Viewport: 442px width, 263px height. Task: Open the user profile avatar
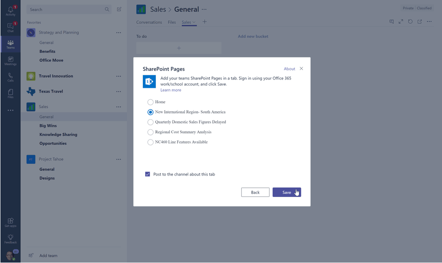coord(11,255)
